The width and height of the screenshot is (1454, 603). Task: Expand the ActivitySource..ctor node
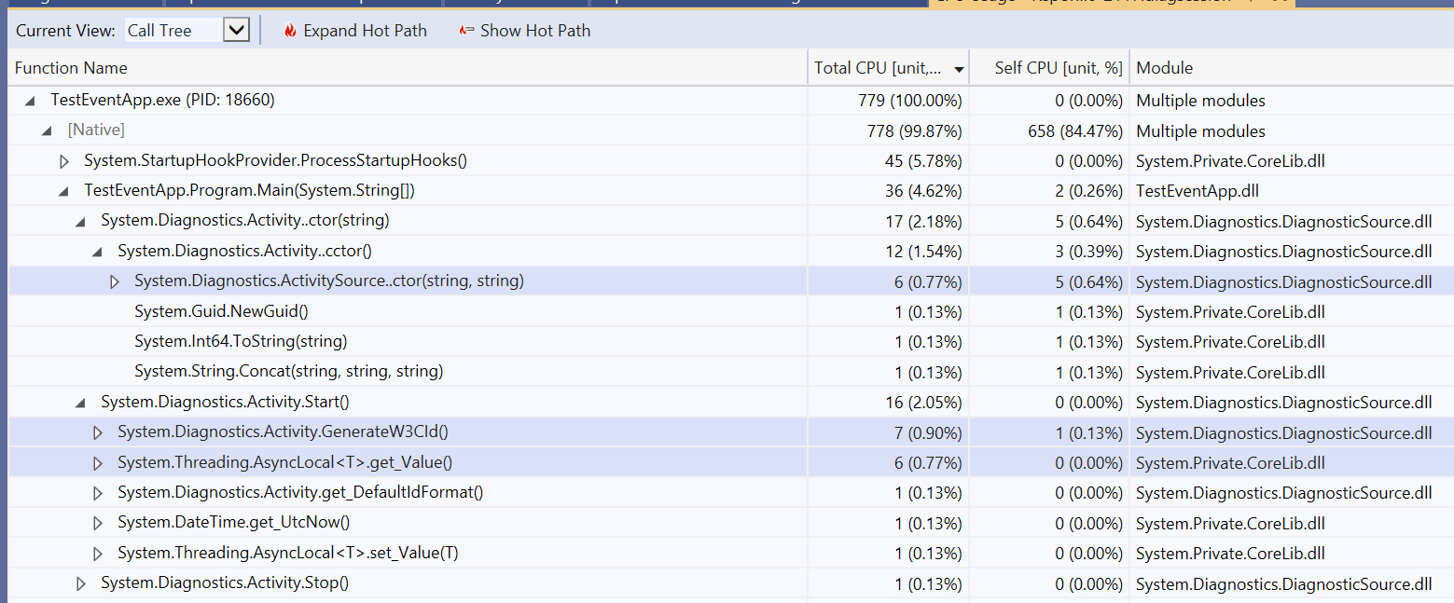point(115,280)
